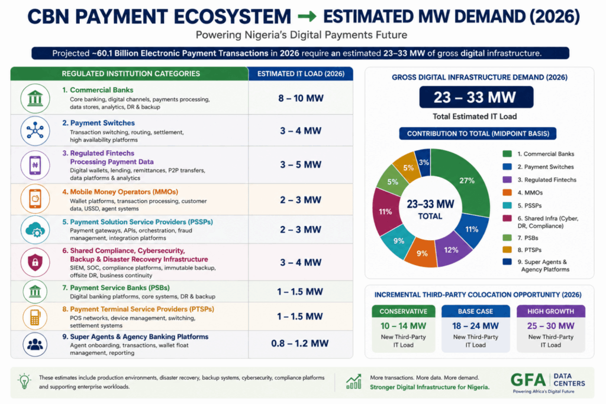606x404 pixels.
Task: Select the Base Case scenario card
Action: click(476, 329)
